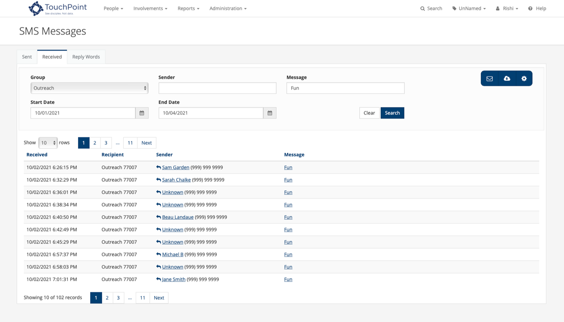Switch to the Sent tab
The height and width of the screenshot is (322, 564).
tap(27, 57)
